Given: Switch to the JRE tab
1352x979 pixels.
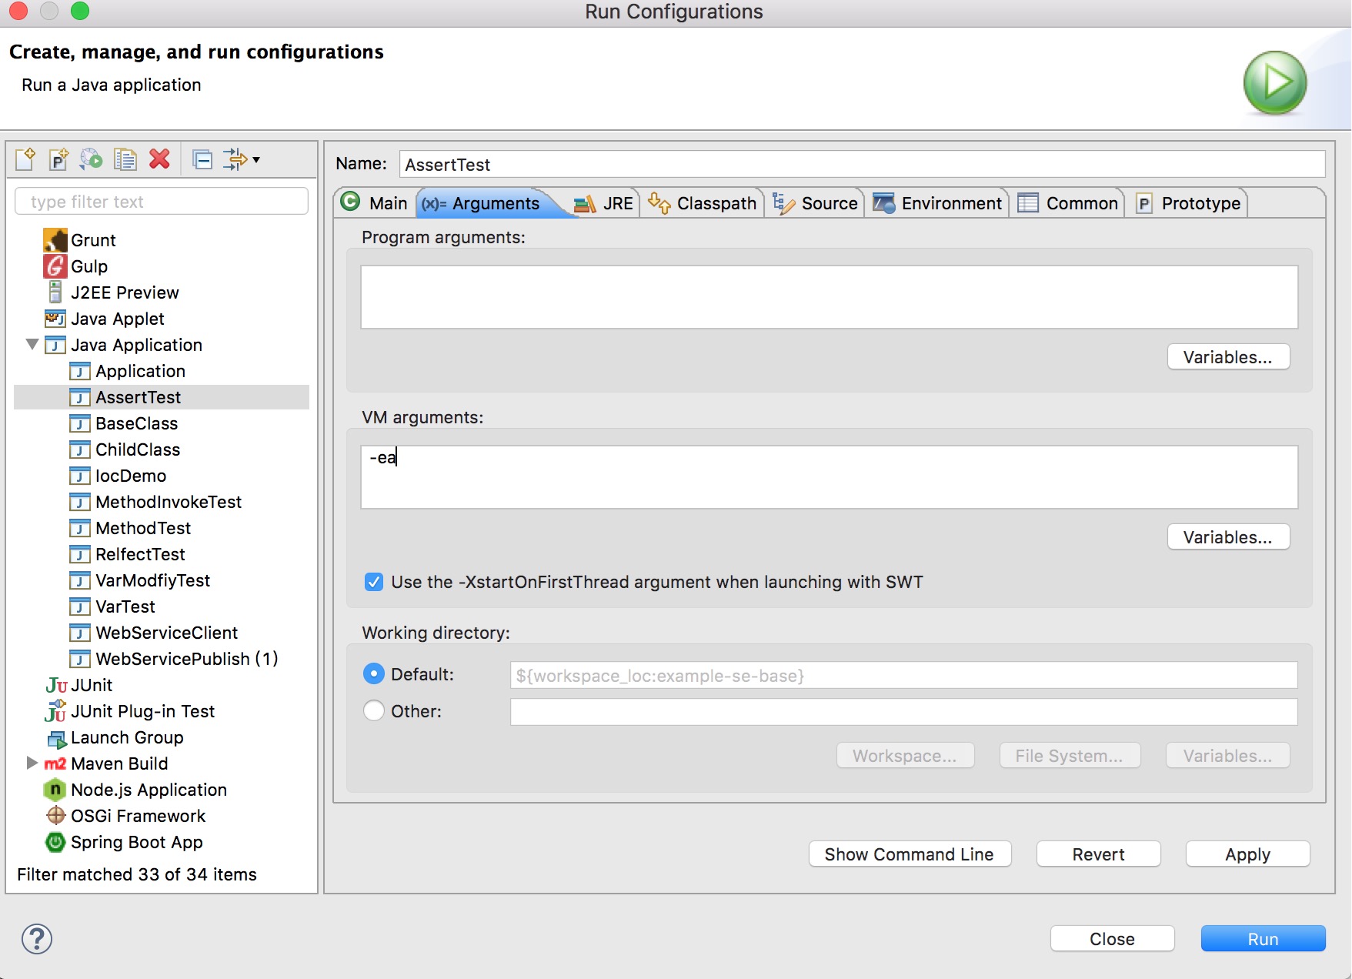Looking at the screenshot, I should (604, 203).
